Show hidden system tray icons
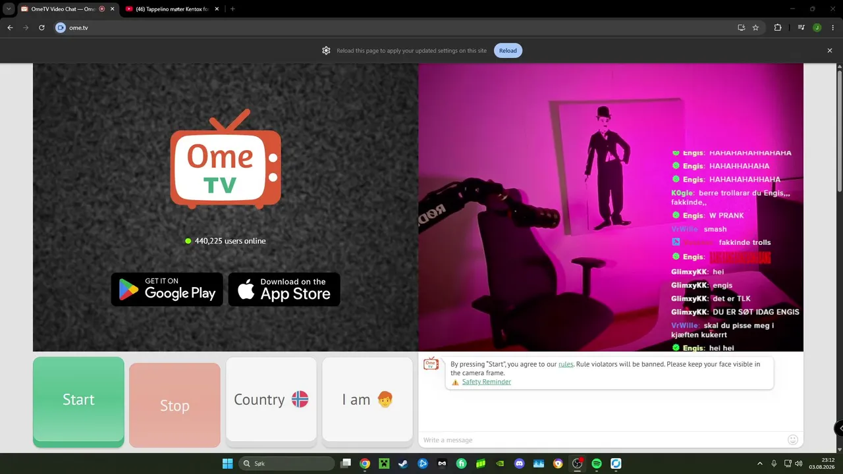Screen dimensions: 843x474 click(759, 463)
